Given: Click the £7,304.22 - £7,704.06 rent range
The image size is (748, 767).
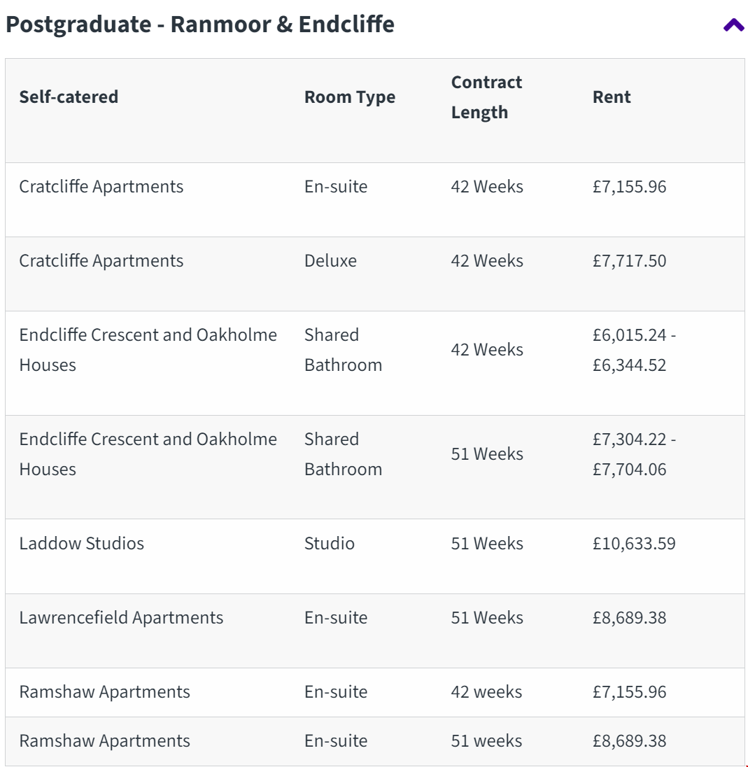Looking at the screenshot, I should pyautogui.click(x=633, y=453).
